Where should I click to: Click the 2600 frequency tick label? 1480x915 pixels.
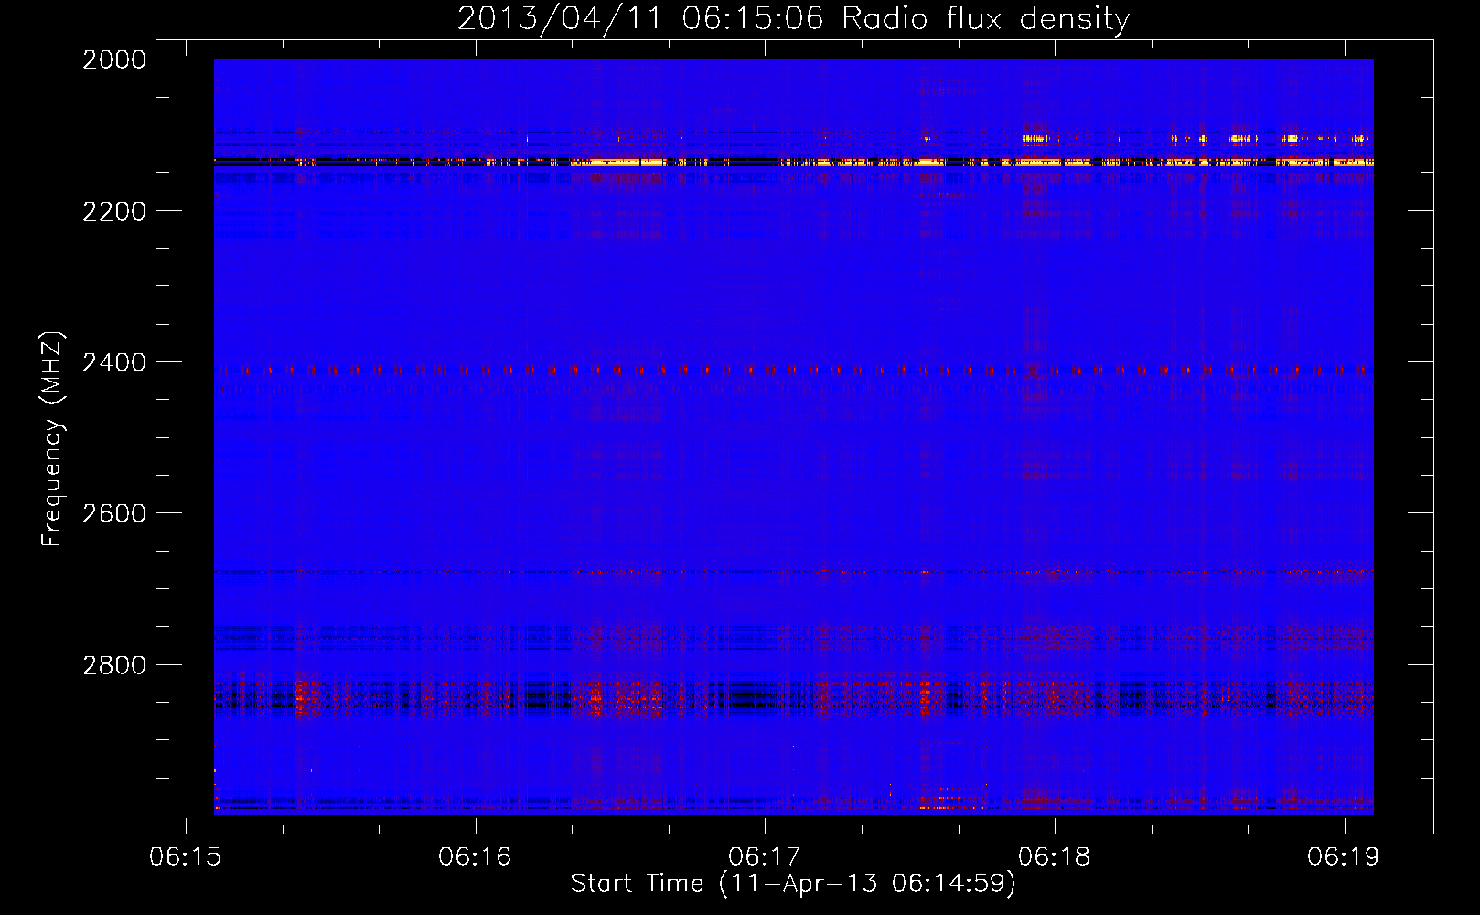114,513
